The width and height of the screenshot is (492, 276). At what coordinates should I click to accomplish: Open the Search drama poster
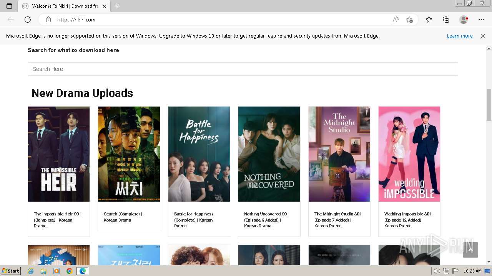click(x=129, y=154)
